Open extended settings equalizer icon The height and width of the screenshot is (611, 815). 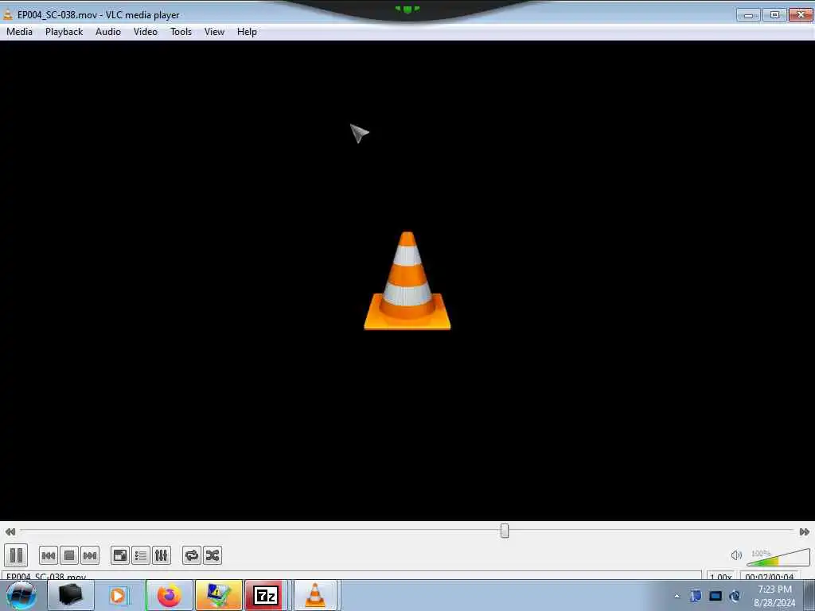point(161,555)
